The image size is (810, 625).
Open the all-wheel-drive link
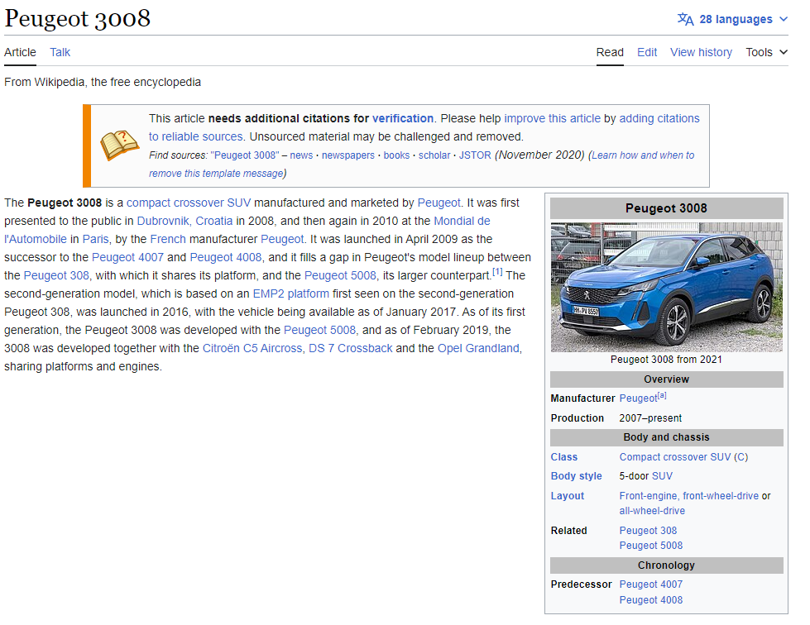(x=652, y=510)
